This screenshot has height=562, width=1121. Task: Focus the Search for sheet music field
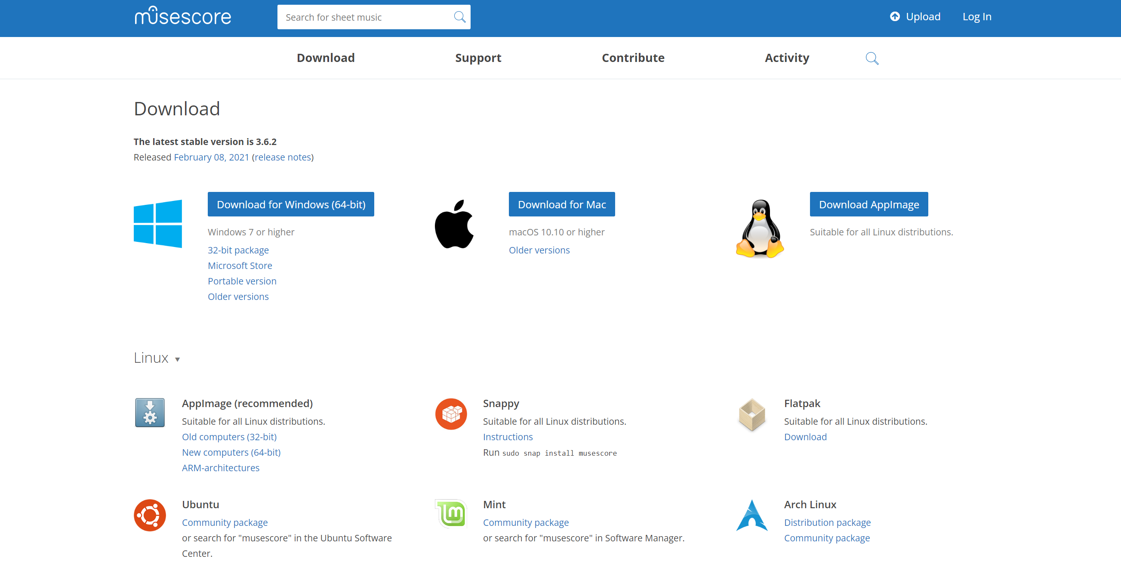(x=366, y=17)
